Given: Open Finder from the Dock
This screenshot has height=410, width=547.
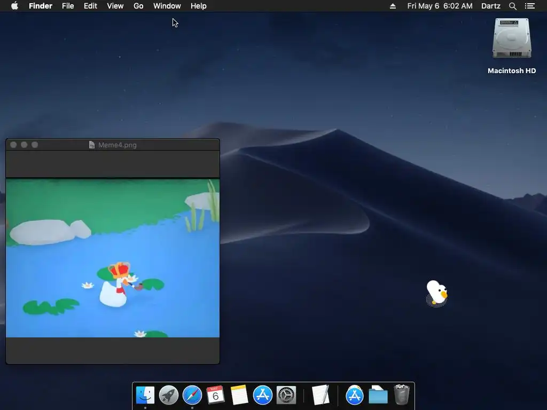Looking at the screenshot, I should click(x=145, y=396).
